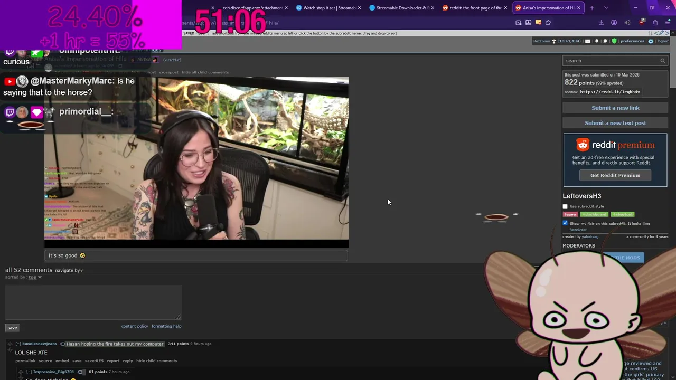
Task: Click the +shortcut button
Action: tap(623, 214)
